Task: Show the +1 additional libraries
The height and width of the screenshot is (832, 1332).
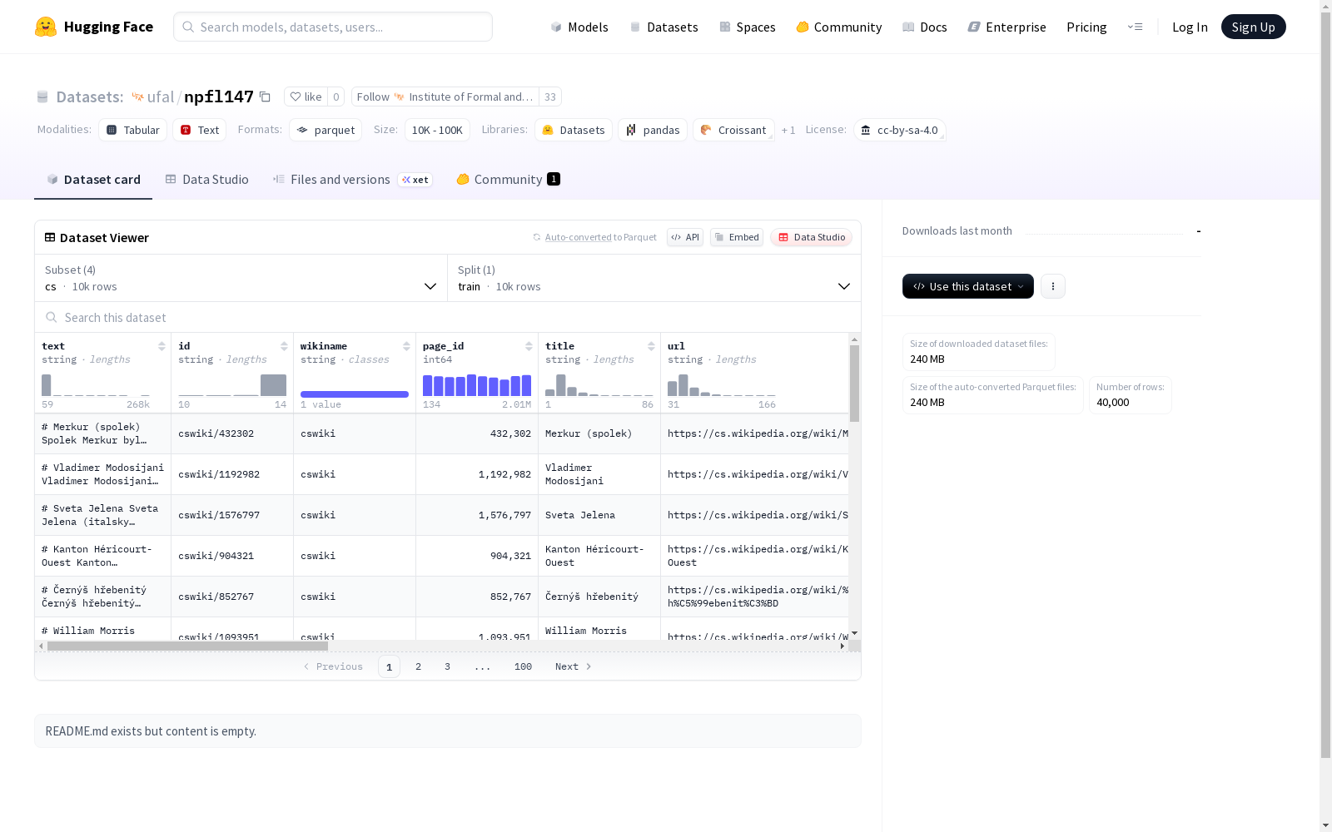Action: pos(788,130)
